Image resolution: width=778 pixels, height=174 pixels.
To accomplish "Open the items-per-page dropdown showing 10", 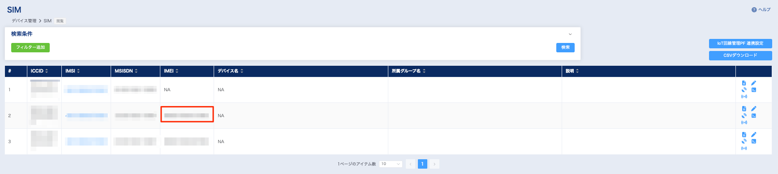I will [x=391, y=164].
